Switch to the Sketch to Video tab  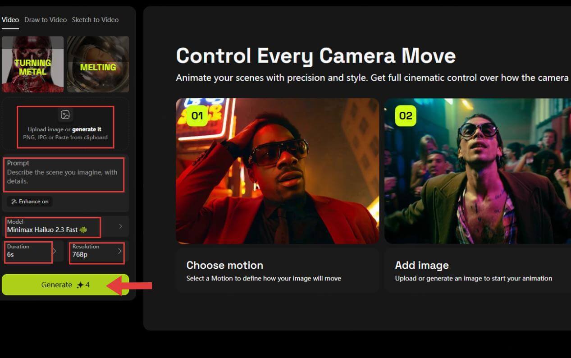95,20
